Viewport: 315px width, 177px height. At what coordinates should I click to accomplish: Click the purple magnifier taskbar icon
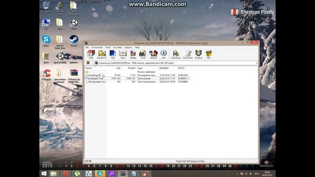112,174
